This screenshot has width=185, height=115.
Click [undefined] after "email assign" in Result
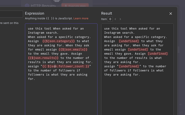tap(138, 49)
